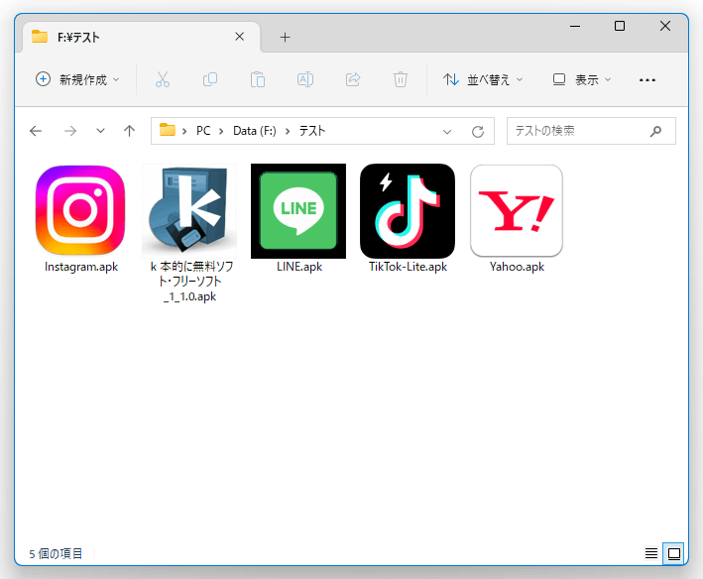Open the 新規作成 dropdown

pos(78,79)
